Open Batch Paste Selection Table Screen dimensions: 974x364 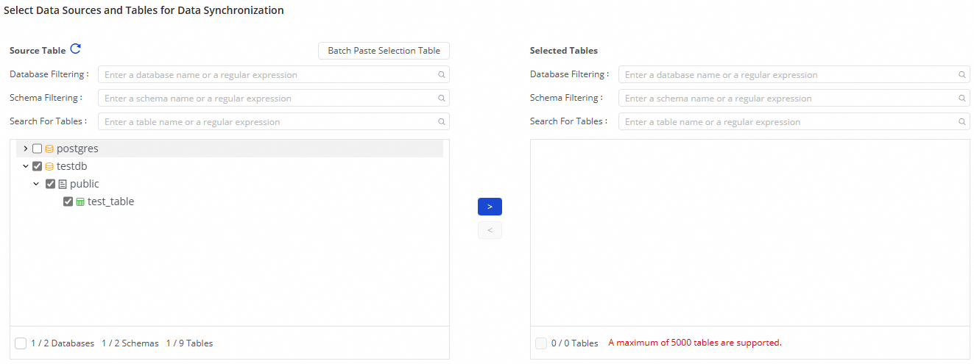click(x=384, y=51)
